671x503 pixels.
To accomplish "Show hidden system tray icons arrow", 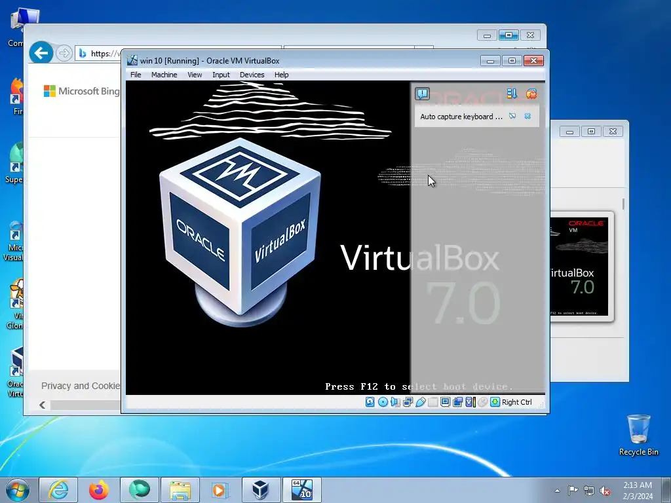I will pyautogui.click(x=557, y=491).
